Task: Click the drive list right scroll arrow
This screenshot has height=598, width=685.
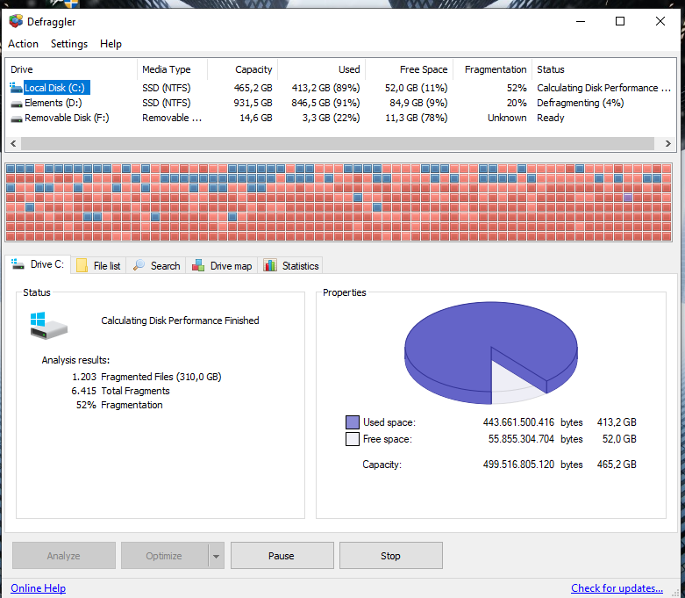Action: pyautogui.click(x=667, y=143)
